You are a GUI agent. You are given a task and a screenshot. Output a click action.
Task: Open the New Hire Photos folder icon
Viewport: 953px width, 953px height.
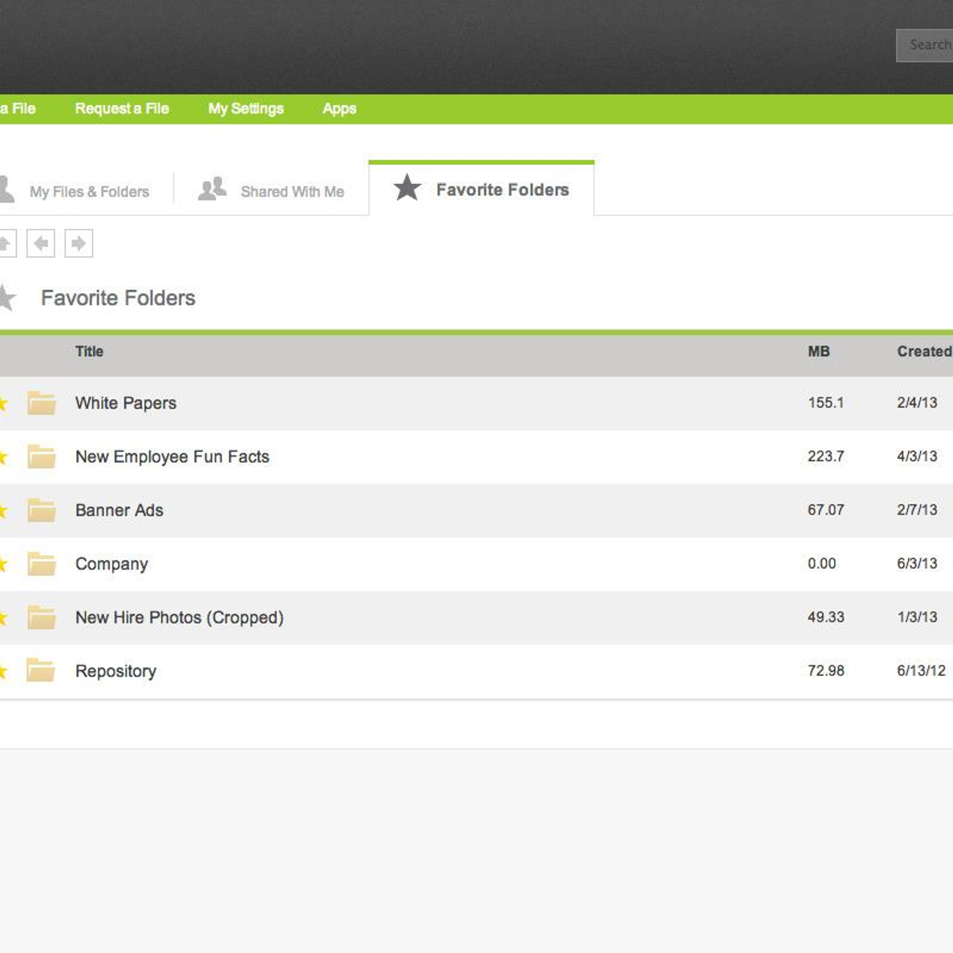click(42, 618)
